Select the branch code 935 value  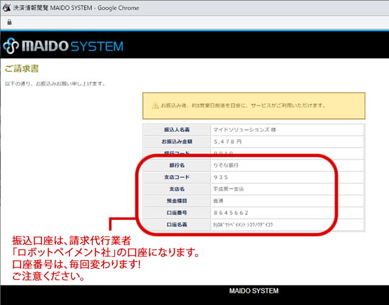[x=221, y=177]
